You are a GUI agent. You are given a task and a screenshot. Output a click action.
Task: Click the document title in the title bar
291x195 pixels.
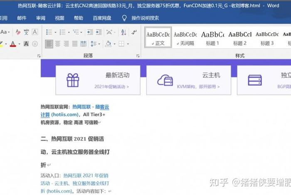point(139,6)
